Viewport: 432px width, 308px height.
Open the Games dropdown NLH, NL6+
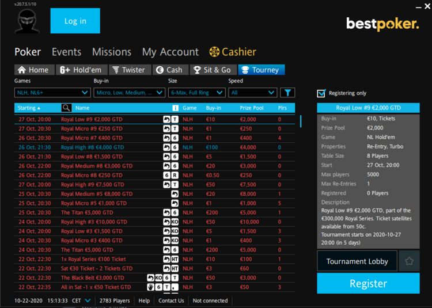(x=52, y=93)
